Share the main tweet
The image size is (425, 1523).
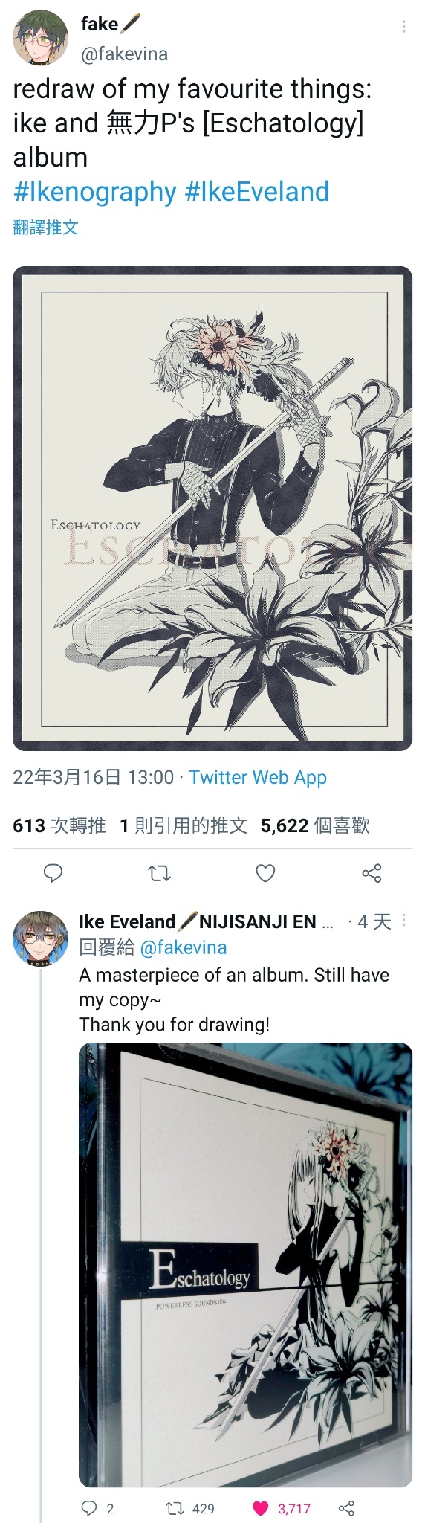[x=372, y=873]
